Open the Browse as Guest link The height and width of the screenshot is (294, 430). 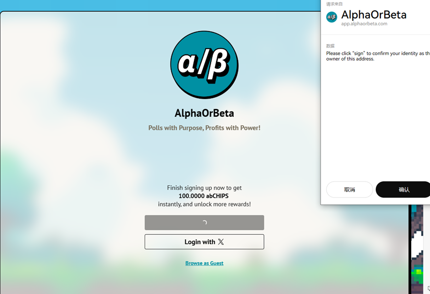(x=204, y=263)
